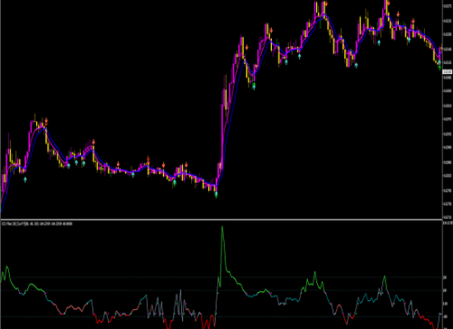Select the red sell arrow above the first left peak
The width and height of the screenshot is (453, 329).
click(x=46, y=122)
